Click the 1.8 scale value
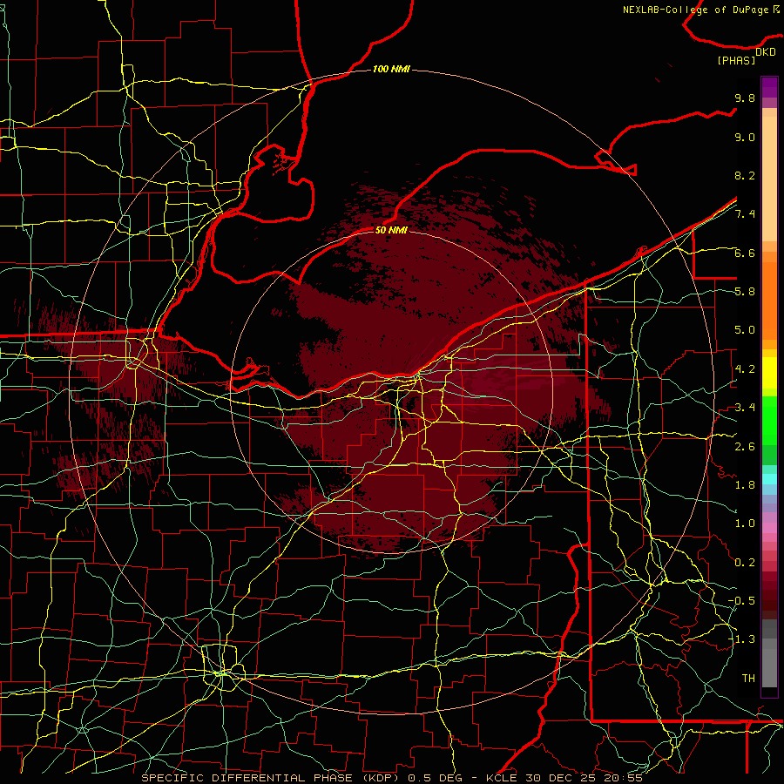Image resolution: width=784 pixels, height=784 pixels. point(745,485)
